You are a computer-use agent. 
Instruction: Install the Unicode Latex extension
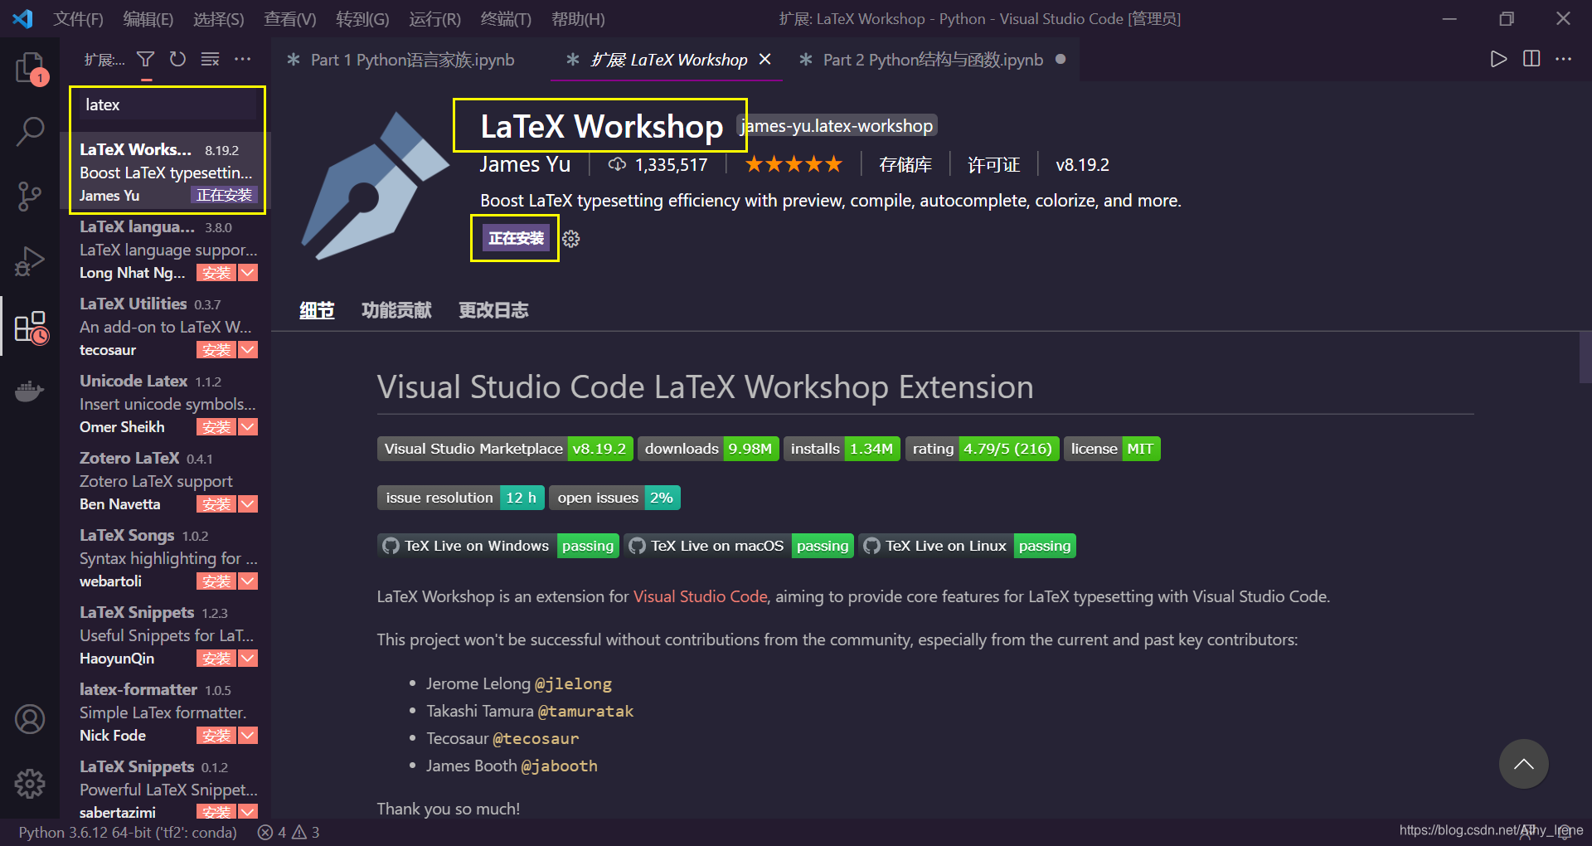pos(216,427)
